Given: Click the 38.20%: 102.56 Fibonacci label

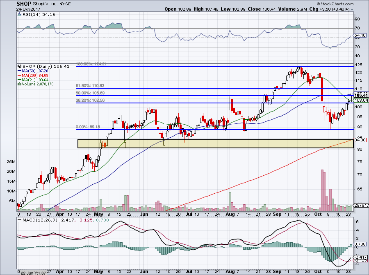Looking at the screenshot, I should (90, 101).
